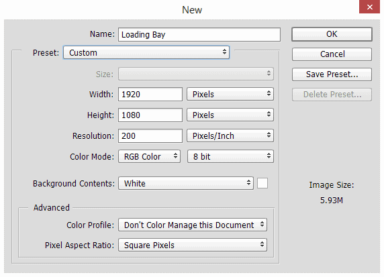Image resolution: width=384 pixels, height=277 pixels.
Task: Open the Pixels/Inch resolution units dropdown
Action: point(230,135)
